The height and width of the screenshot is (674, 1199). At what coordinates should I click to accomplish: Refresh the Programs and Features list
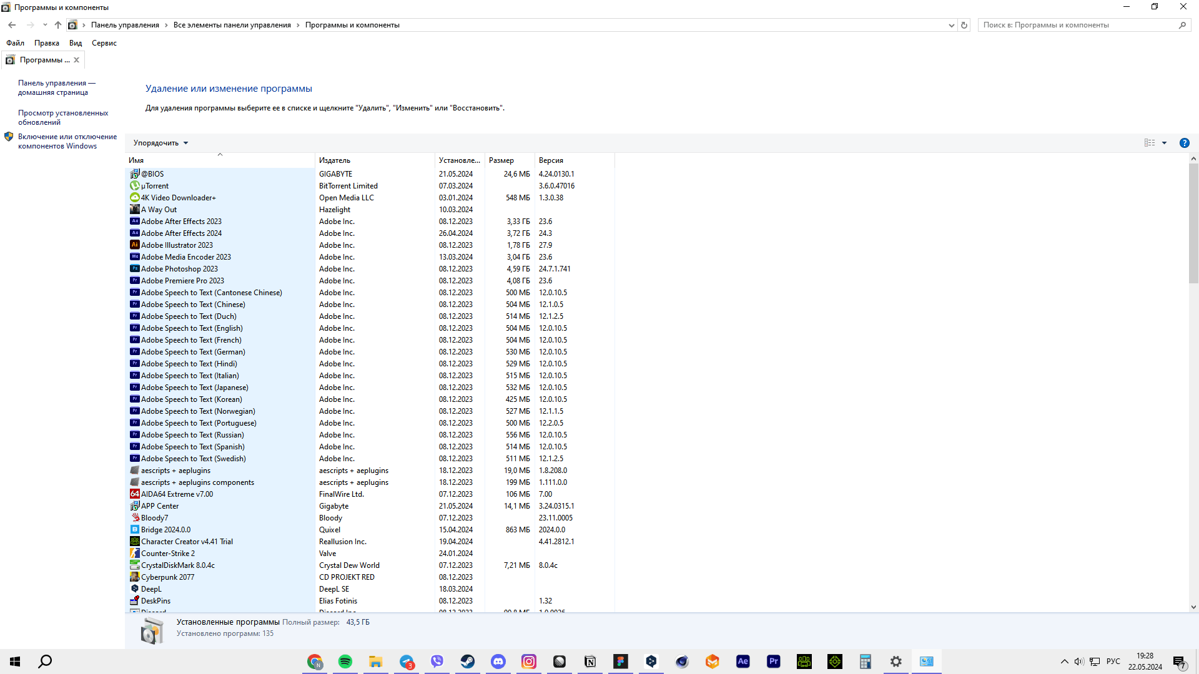point(964,25)
